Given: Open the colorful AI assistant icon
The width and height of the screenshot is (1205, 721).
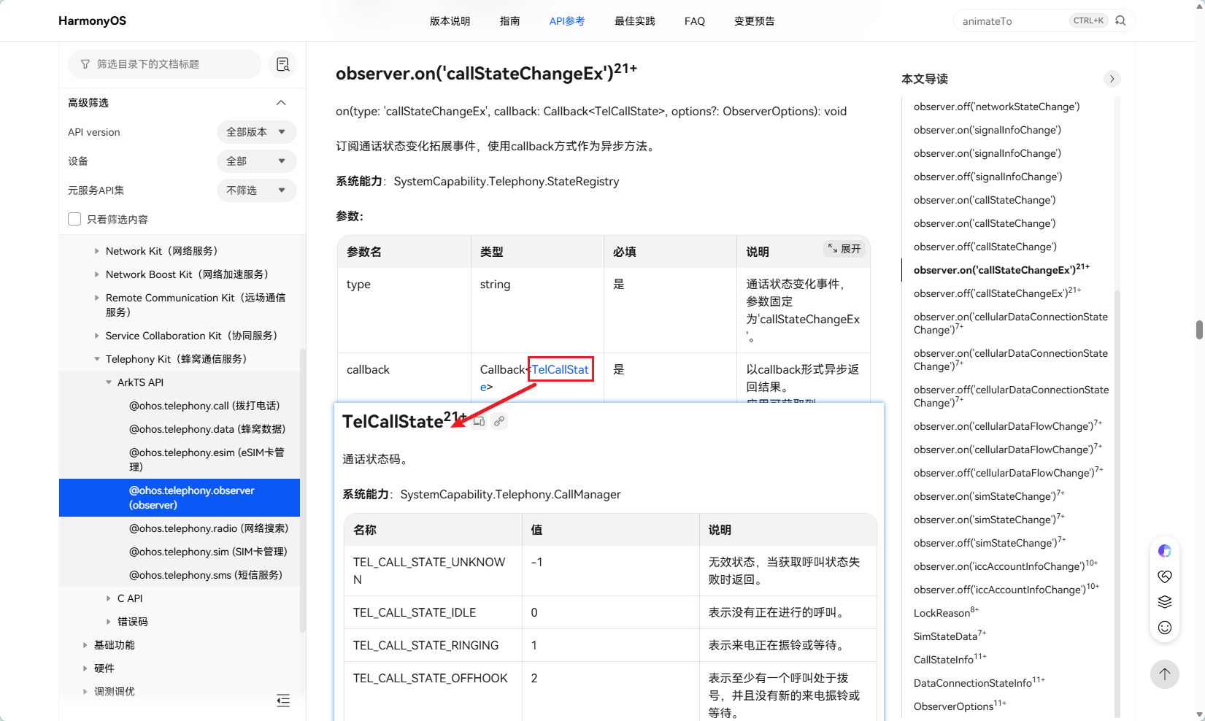Looking at the screenshot, I should [x=1165, y=551].
